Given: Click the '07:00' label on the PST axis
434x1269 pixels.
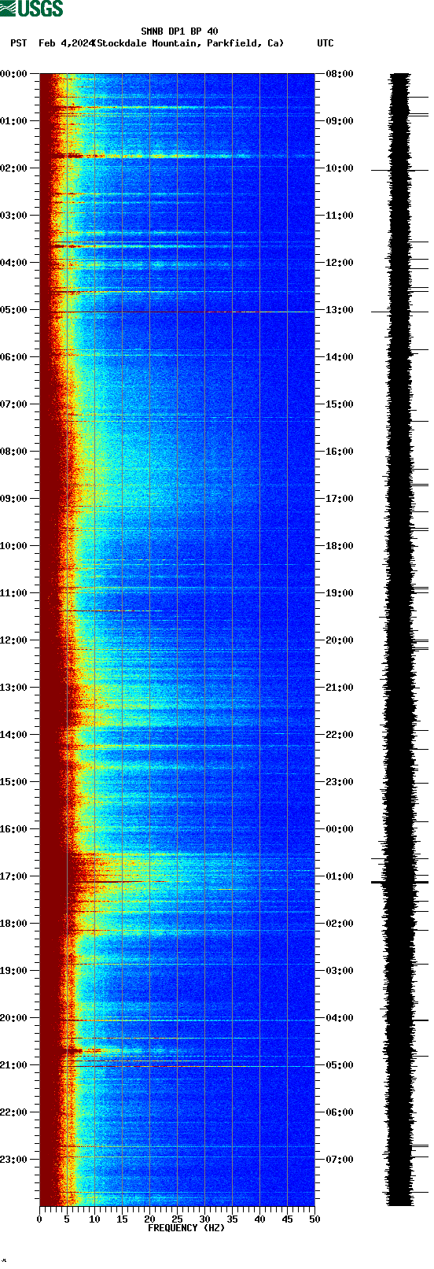Looking at the screenshot, I should tap(14, 404).
